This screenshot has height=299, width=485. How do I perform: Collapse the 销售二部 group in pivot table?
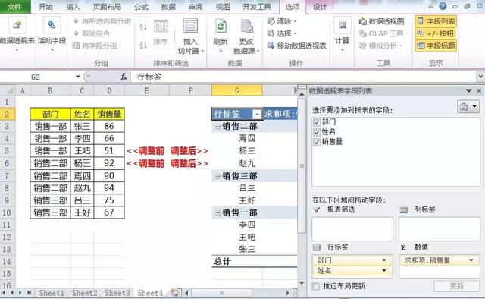217,127
